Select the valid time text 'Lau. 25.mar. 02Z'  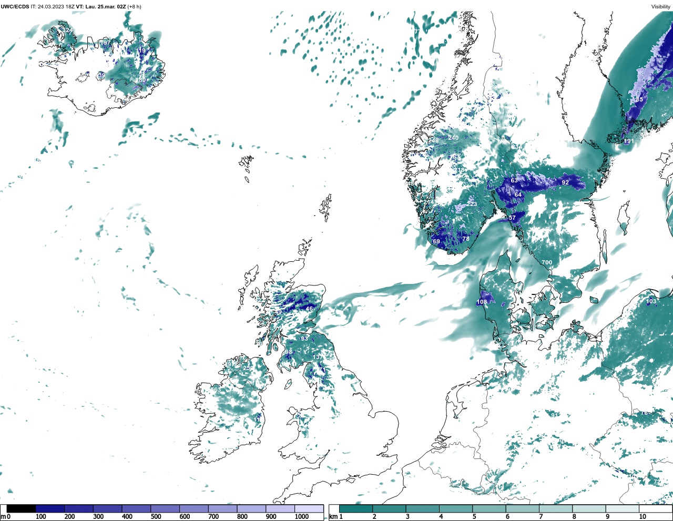click(106, 7)
